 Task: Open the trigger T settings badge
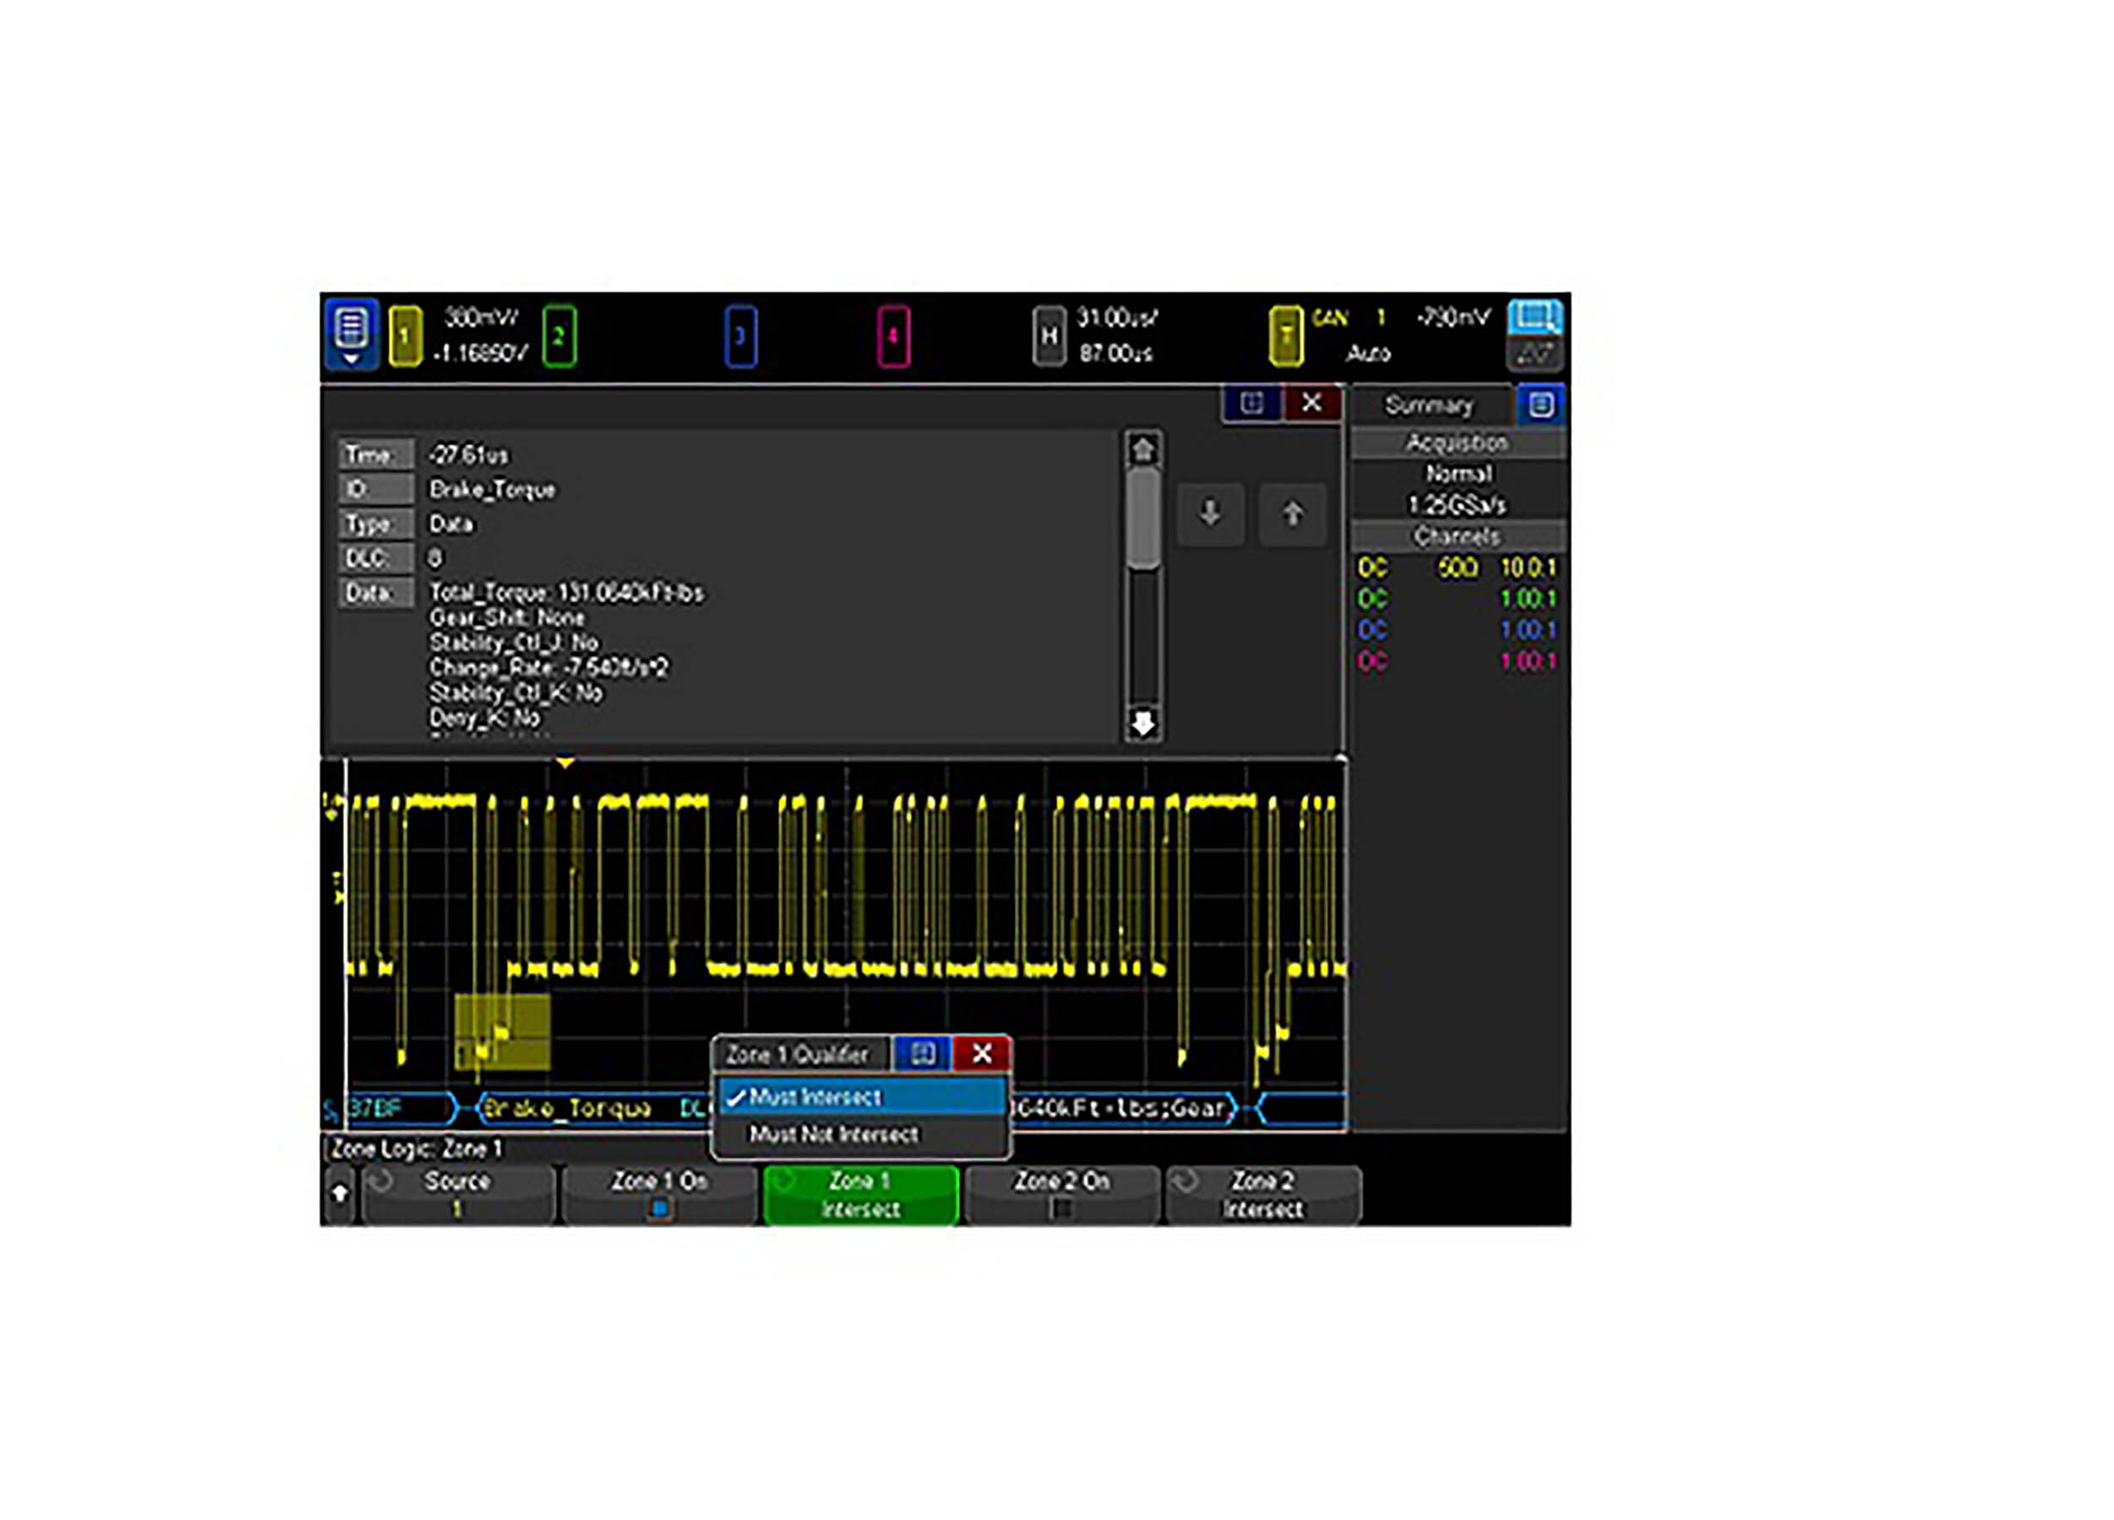pos(1285,336)
